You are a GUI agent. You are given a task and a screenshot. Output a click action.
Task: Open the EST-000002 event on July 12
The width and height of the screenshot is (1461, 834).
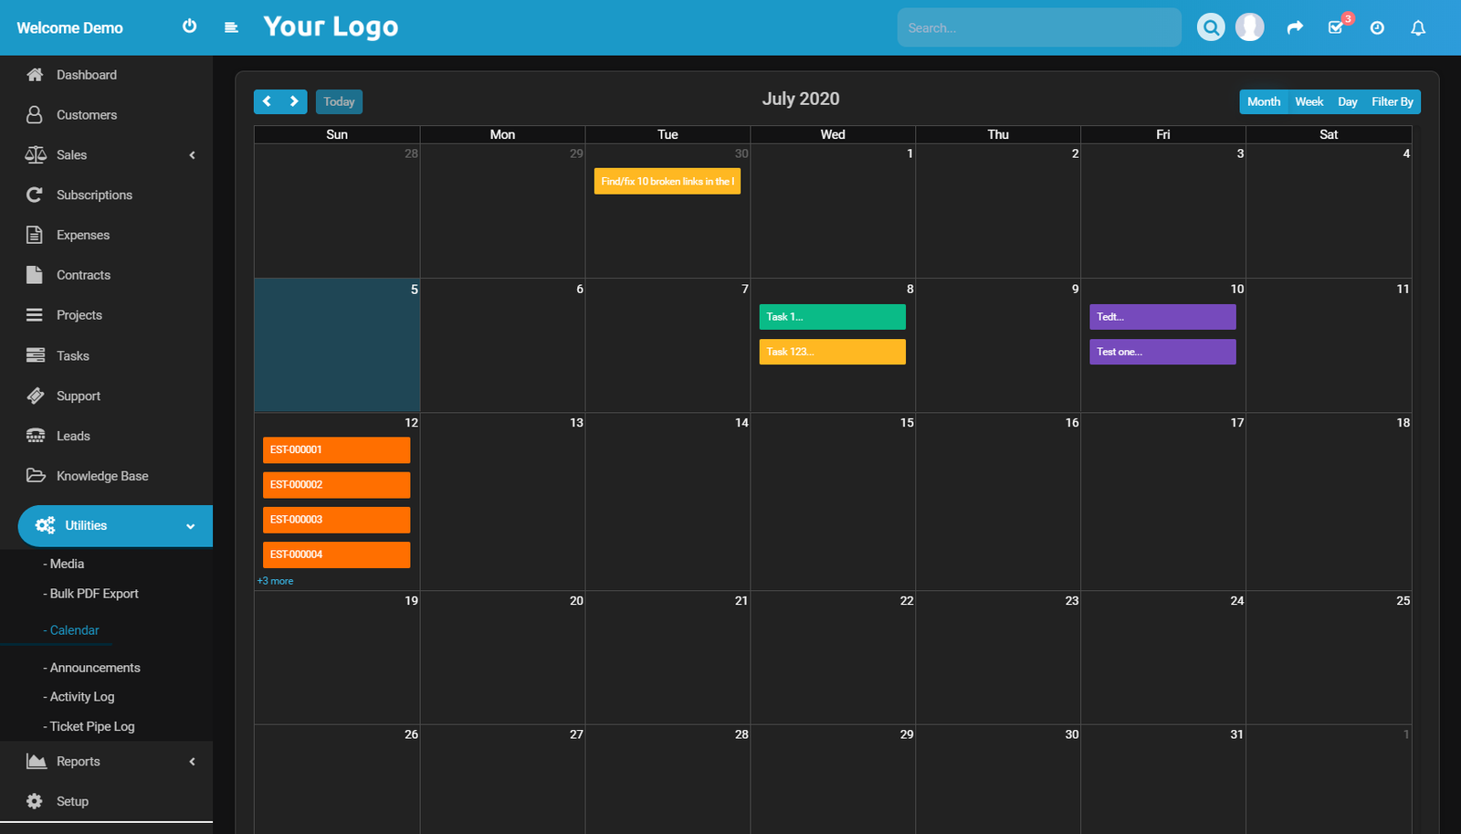[336, 484]
